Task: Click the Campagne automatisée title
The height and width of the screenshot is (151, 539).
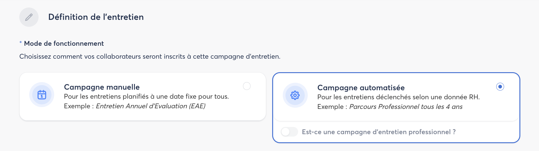Action: point(361,88)
